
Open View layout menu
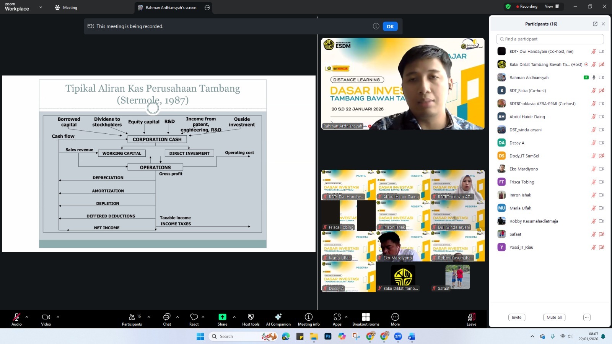click(552, 6)
